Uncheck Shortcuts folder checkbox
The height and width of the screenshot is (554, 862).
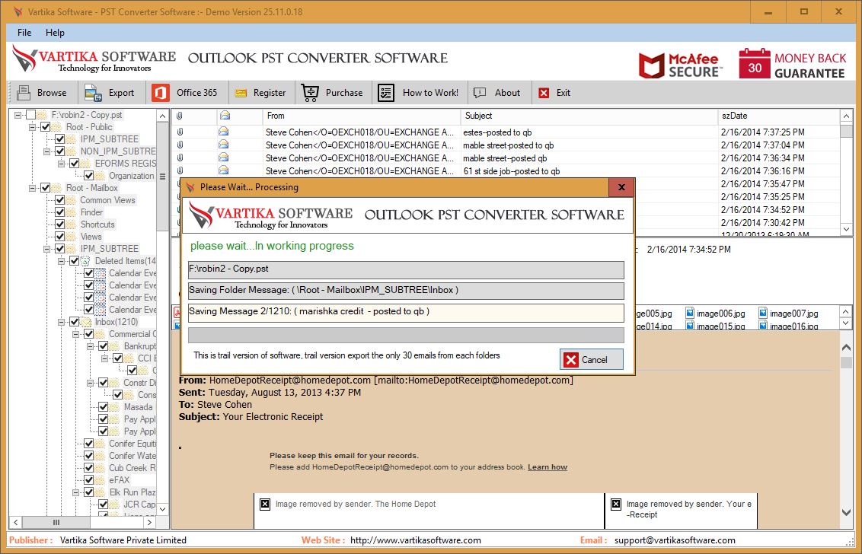coord(60,224)
